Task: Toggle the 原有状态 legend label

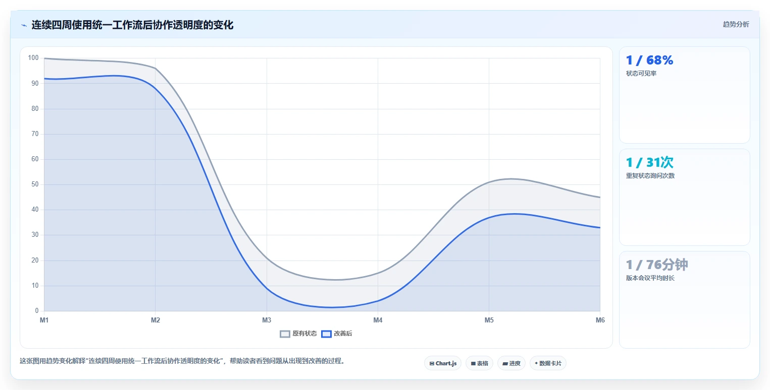Action: pos(304,334)
